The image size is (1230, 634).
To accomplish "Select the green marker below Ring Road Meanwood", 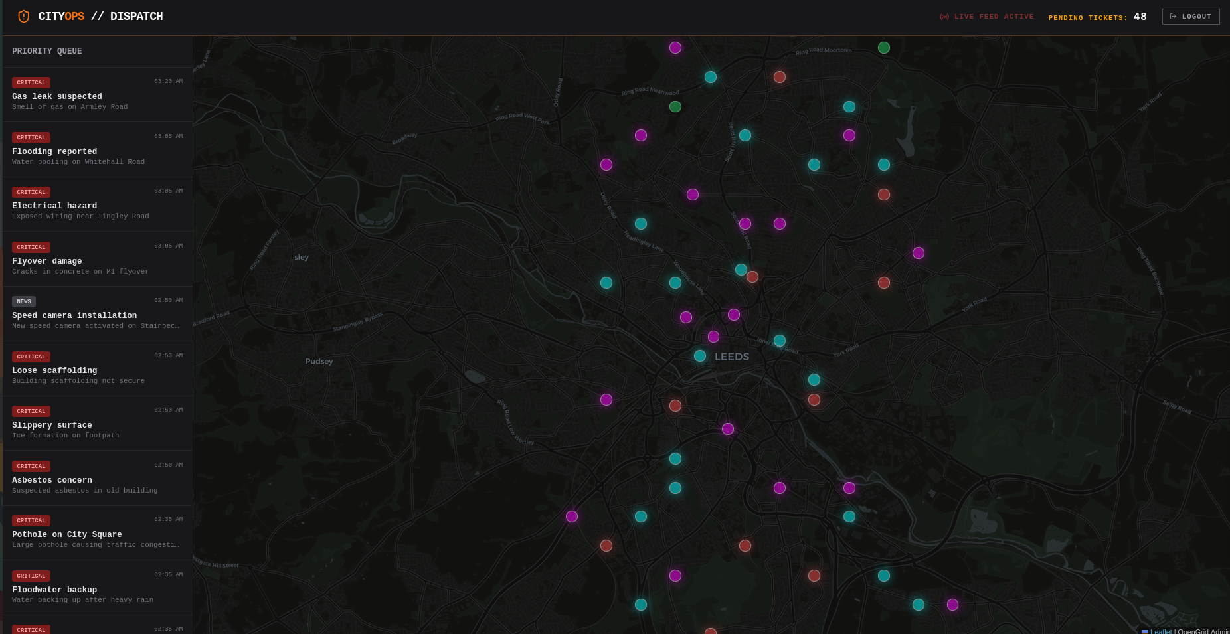I will [675, 106].
